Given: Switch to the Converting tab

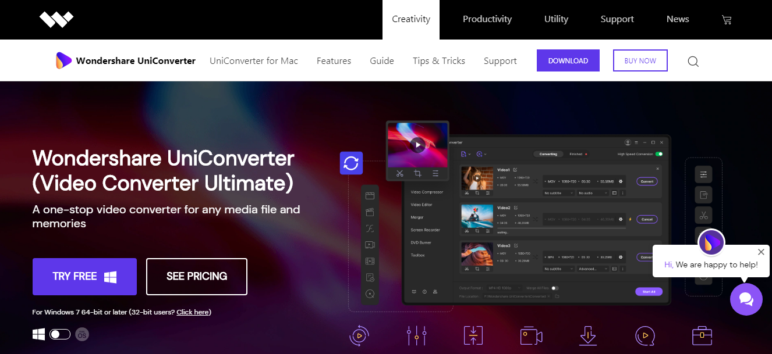Looking at the screenshot, I should tap(548, 154).
